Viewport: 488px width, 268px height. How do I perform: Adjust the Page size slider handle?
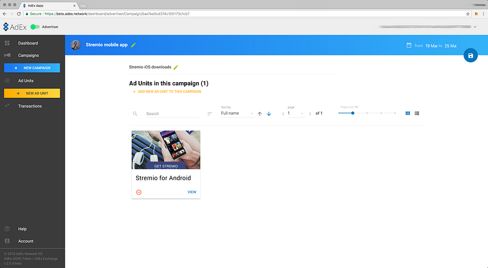(353, 113)
